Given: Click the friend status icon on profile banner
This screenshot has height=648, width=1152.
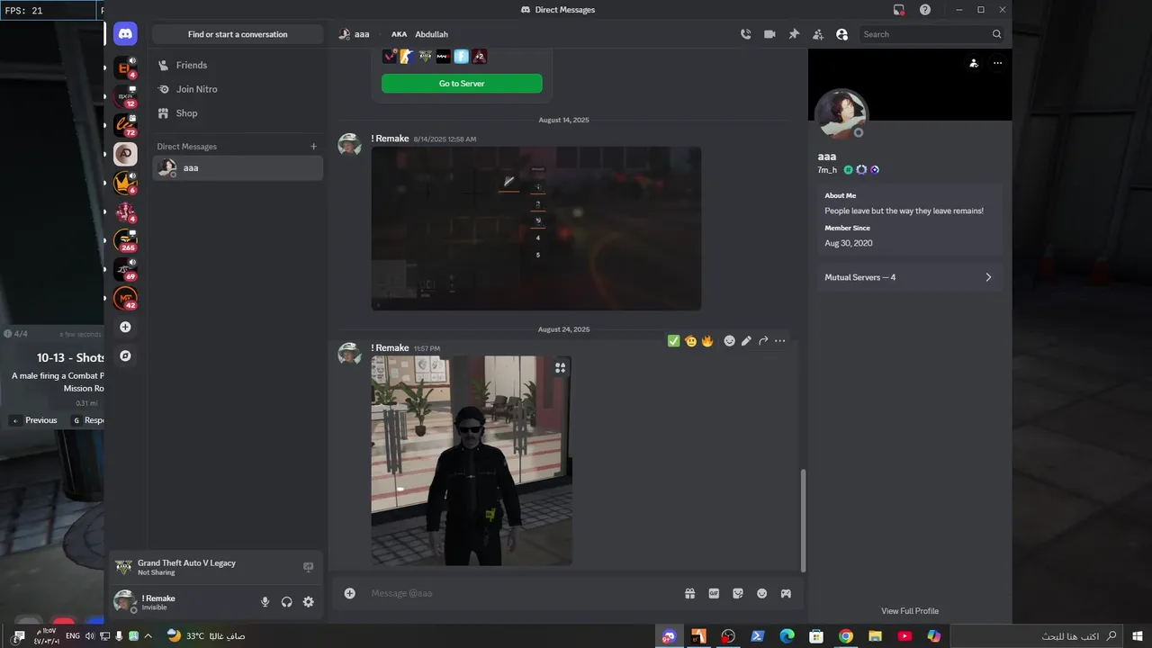Looking at the screenshot, I should (973, 63).
